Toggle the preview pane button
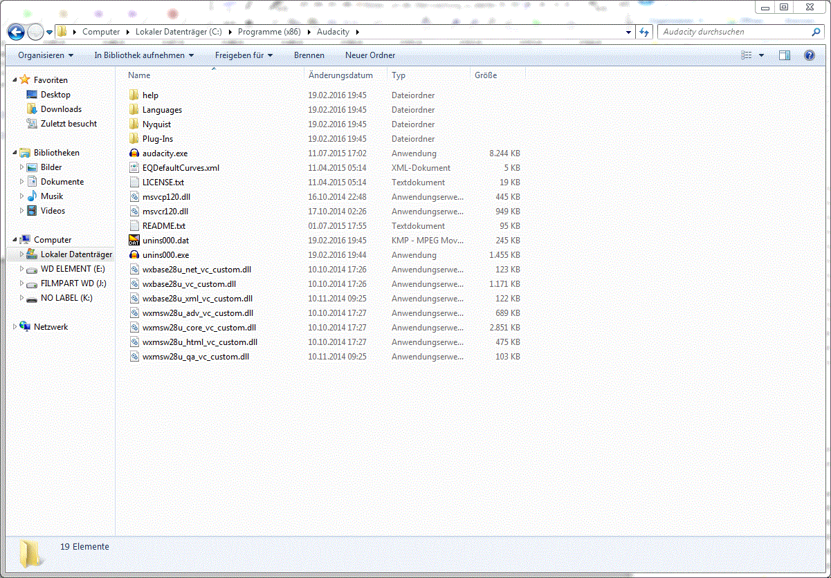The height and width of the screenshot is (578, 831). 784,55
